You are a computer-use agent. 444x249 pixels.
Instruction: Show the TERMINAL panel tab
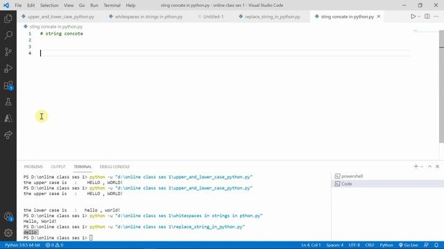(x=83, y=167)
